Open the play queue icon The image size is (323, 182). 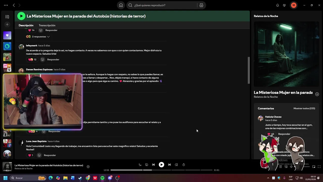coord(280,167)
